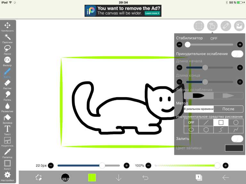The image size is (246, 184).
Task: Open the Canvas (Холст) tool
Action: [x=7, y=165]
